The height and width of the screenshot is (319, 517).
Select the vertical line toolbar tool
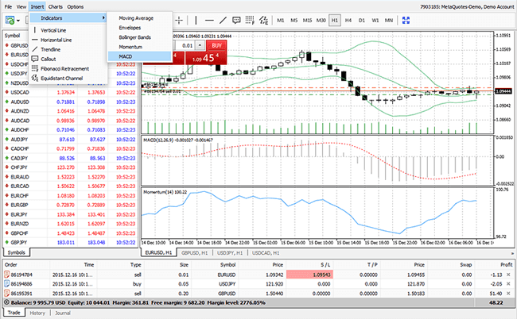[196, 21]
